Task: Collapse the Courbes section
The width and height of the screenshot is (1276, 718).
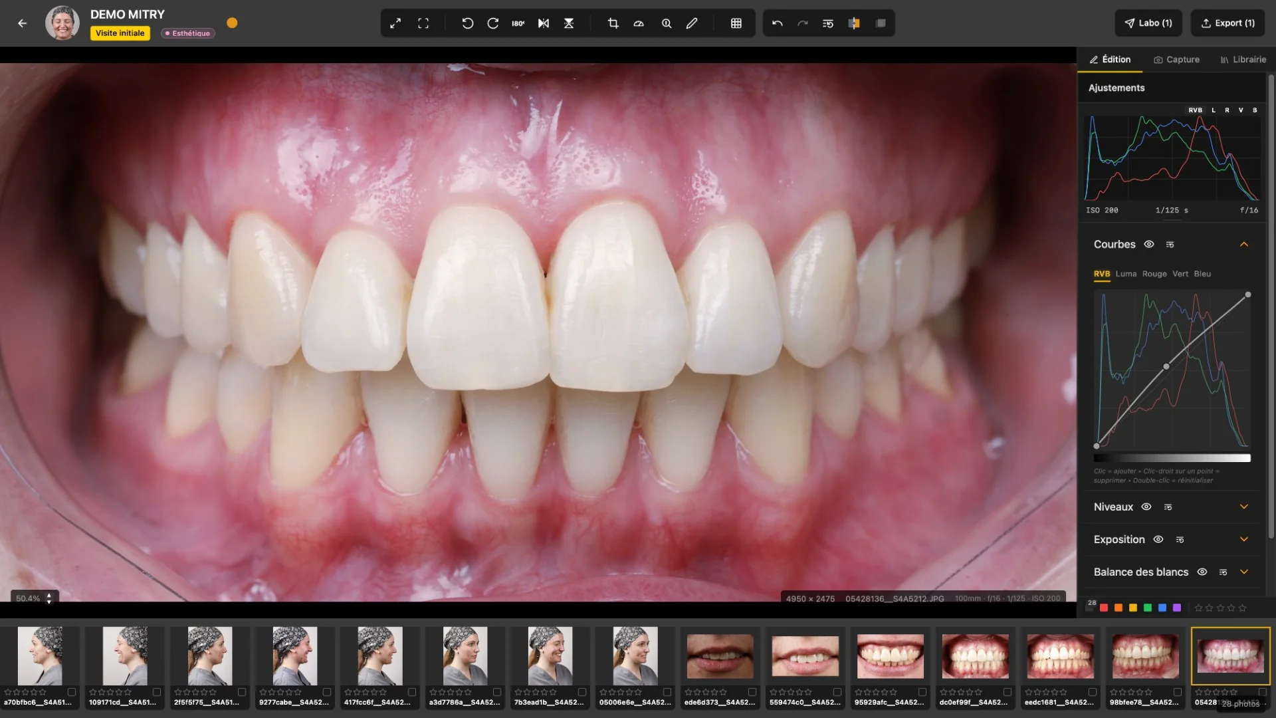Action: tap(1244, 244)
